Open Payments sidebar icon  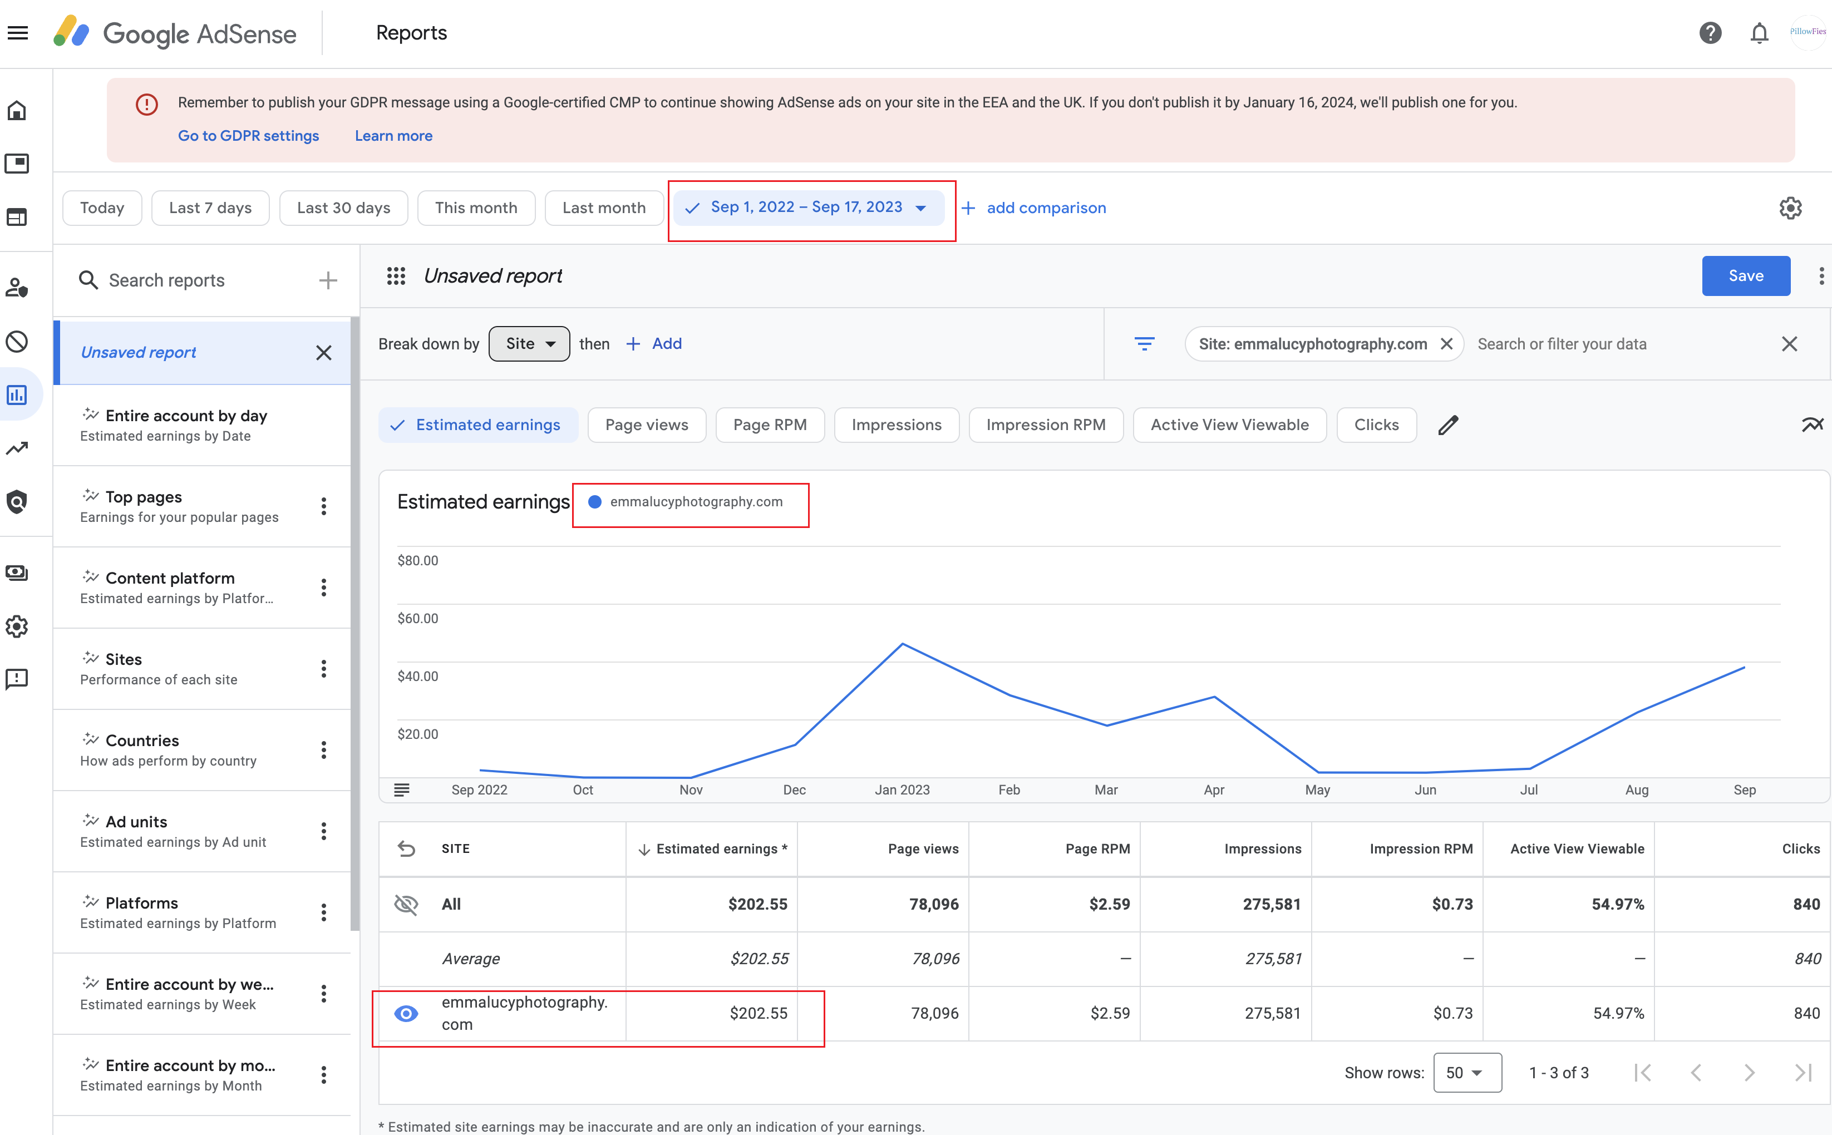tap(17, 573)
